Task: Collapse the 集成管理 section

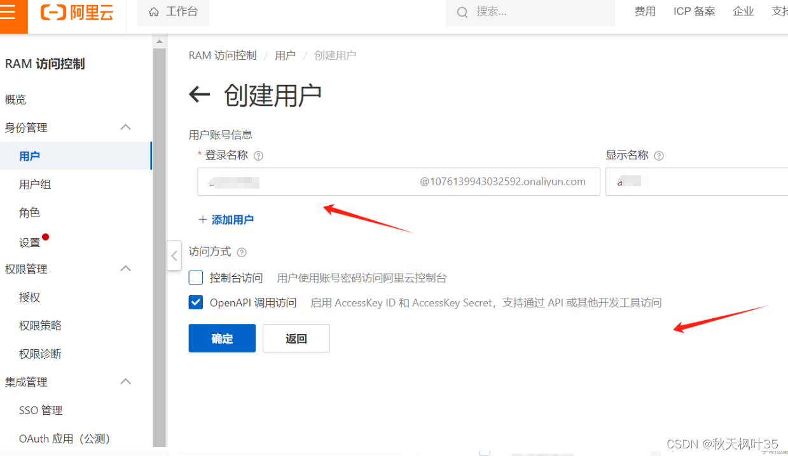Action: 125,382
